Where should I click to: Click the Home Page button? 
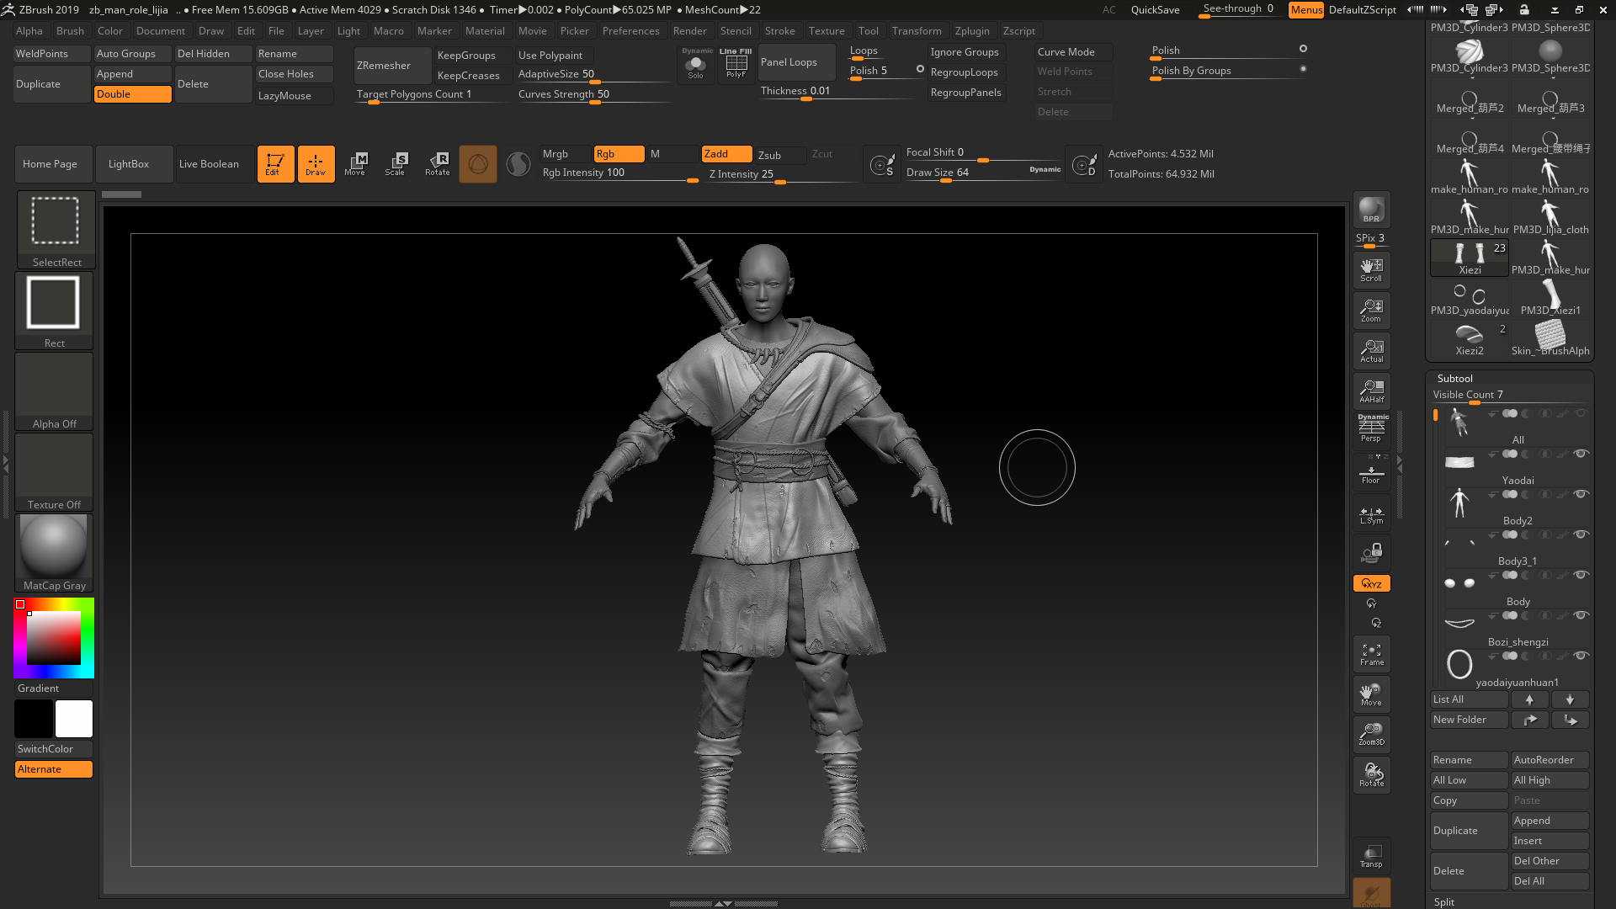tap(54, 164)
